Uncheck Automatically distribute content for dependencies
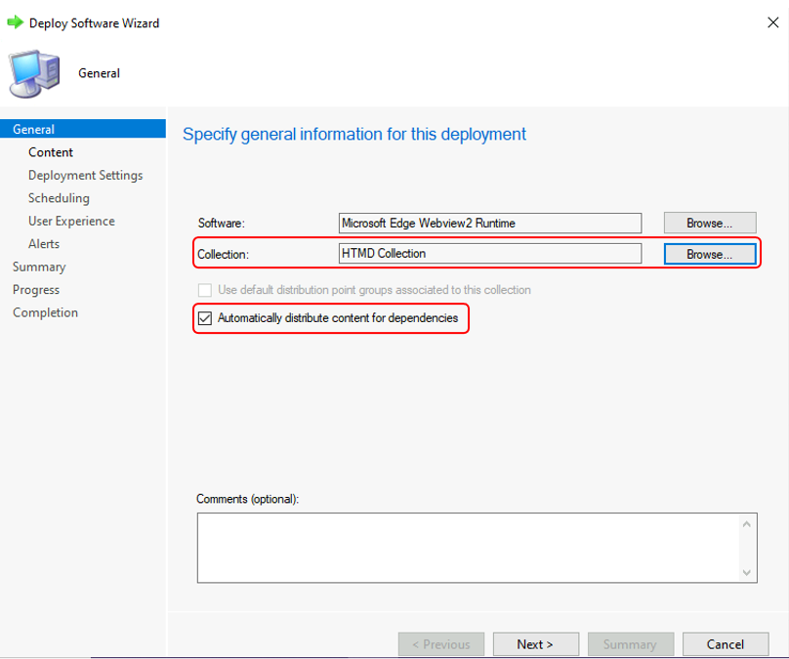 [x=205, y=318]
